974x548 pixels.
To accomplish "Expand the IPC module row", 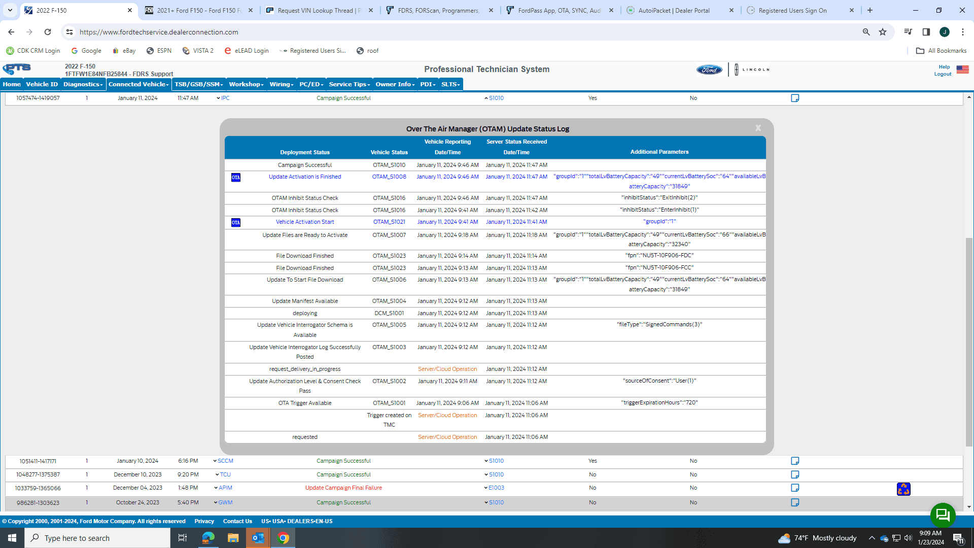I will (223, 98).
